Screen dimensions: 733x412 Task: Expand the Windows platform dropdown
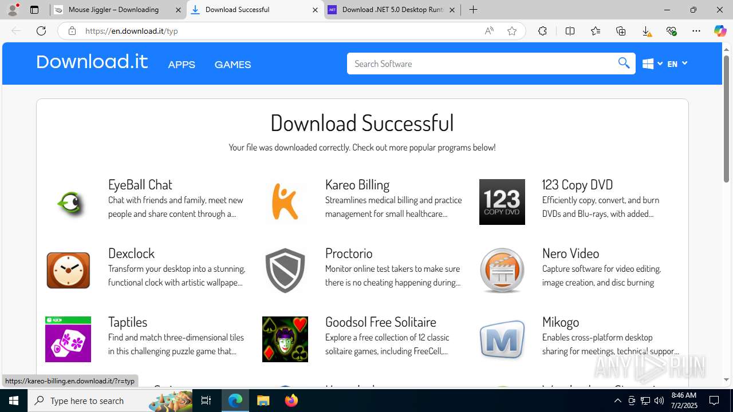tap(652, 64)
